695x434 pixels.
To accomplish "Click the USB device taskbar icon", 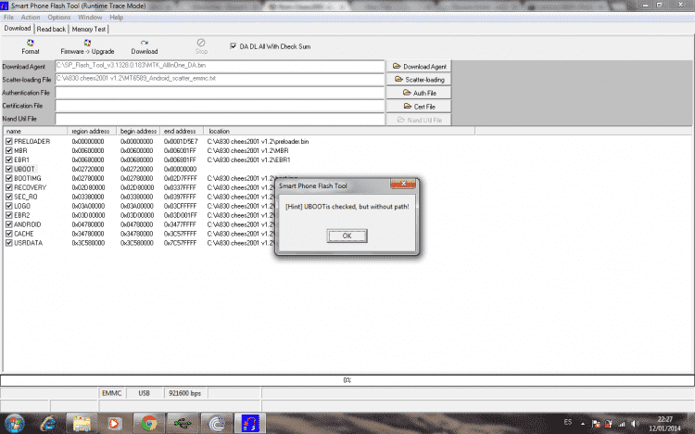I will coord(183,424).
